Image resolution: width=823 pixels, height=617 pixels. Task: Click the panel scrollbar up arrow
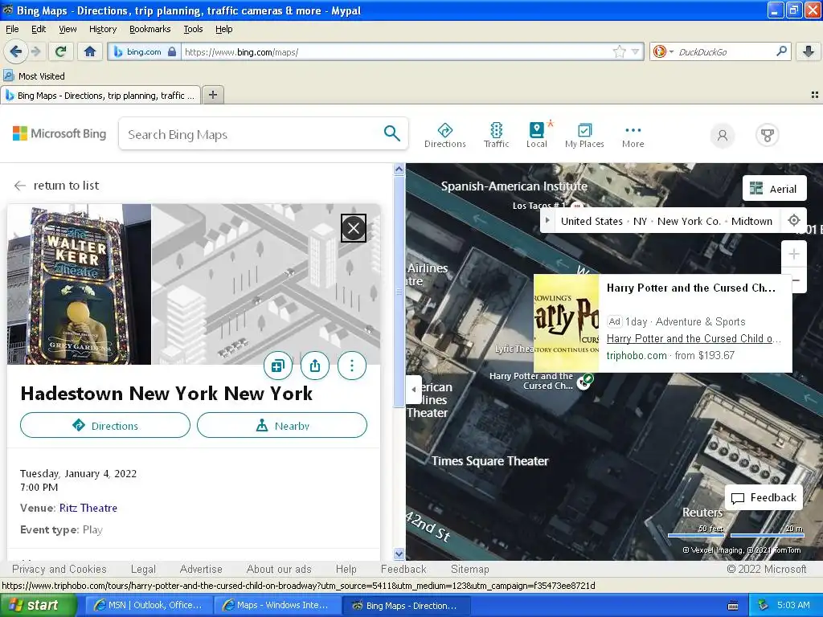(x=399, y=170)
